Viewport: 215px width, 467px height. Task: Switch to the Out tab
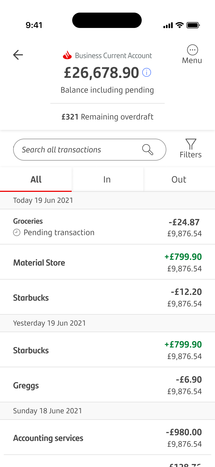point(179,180)
